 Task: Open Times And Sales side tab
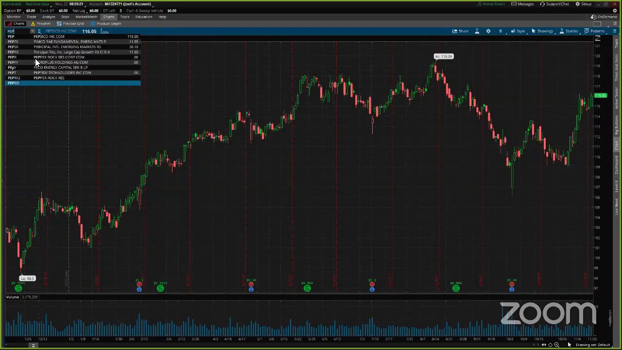(616, 68)
